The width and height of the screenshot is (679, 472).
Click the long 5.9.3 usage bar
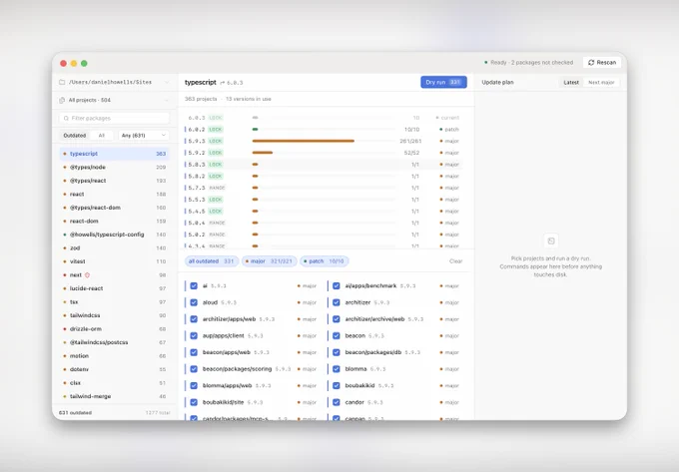point(304,141)
